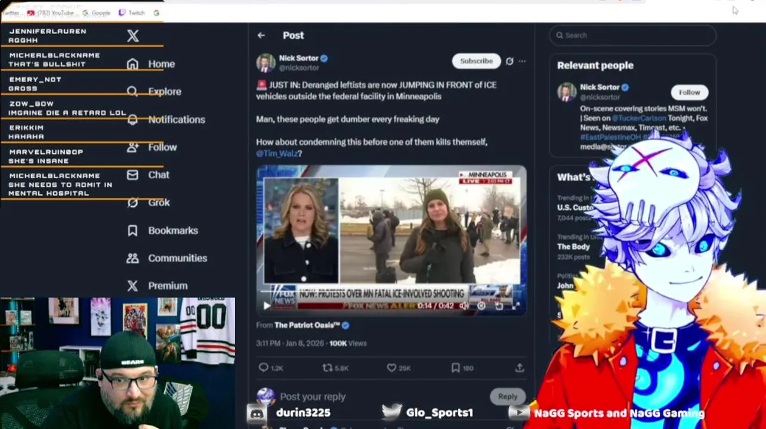
Task: Click the Reply button
Action: pos(508,396)
